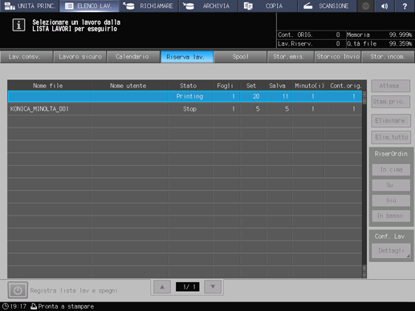The height and width of the screenshot is (311, 415).
Task: Click the Giù move down button
Action: click(x=391, y=200)
